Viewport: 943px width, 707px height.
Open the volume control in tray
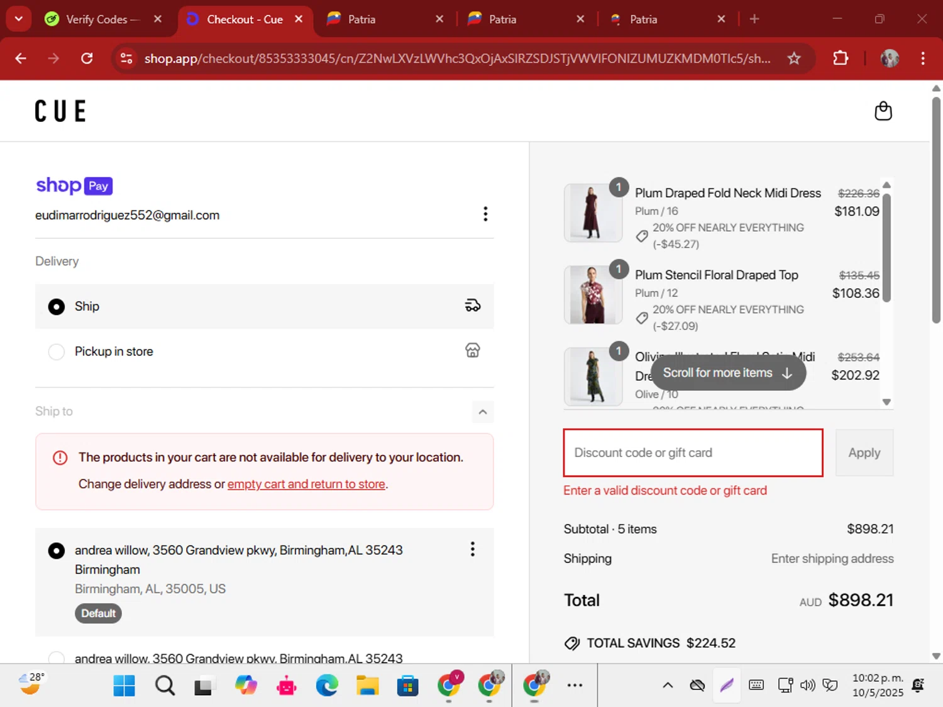point(807,686)
